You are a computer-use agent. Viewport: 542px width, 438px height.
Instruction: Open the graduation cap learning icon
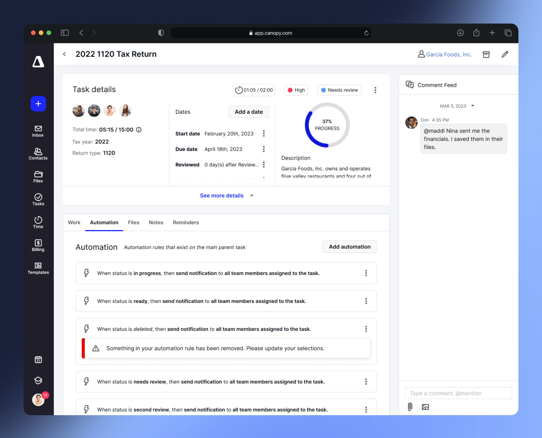click(38, 380)
